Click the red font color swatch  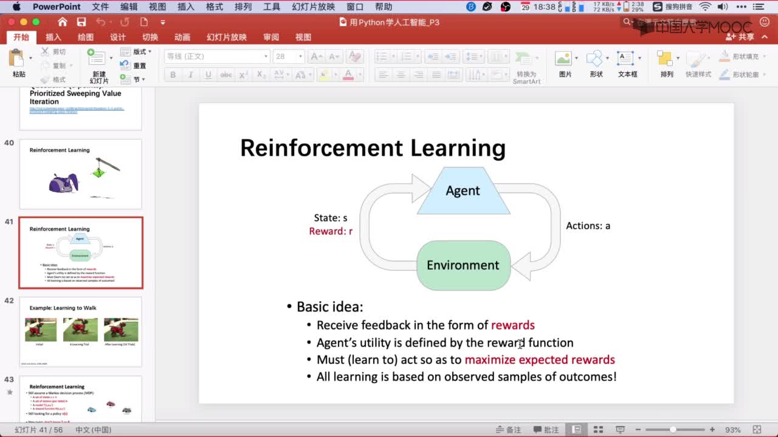pos(348,75)
